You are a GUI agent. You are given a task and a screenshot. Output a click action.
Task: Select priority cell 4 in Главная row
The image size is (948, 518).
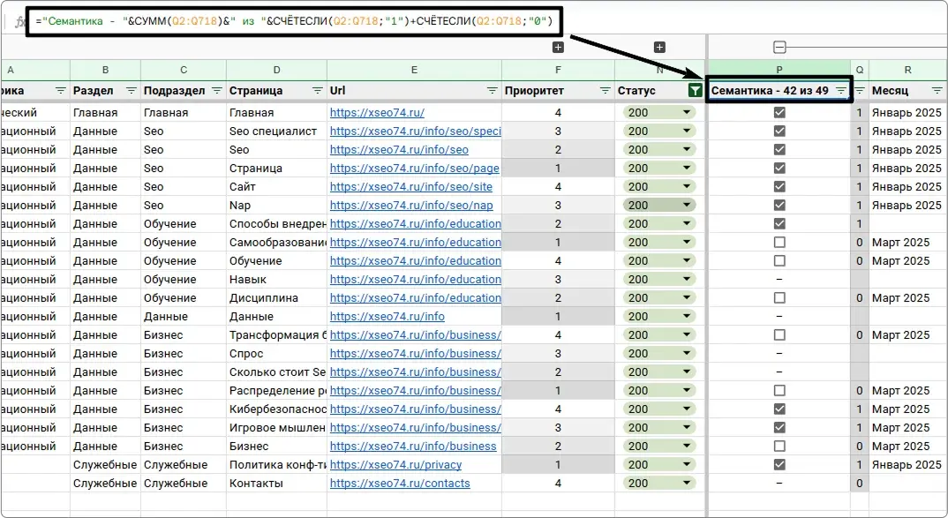(558, 112)
